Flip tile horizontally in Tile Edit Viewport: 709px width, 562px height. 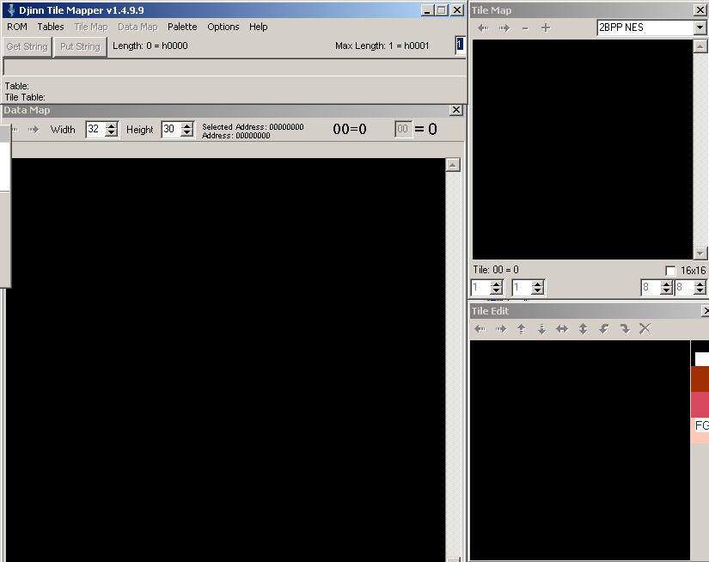click(x=562, y=329)
